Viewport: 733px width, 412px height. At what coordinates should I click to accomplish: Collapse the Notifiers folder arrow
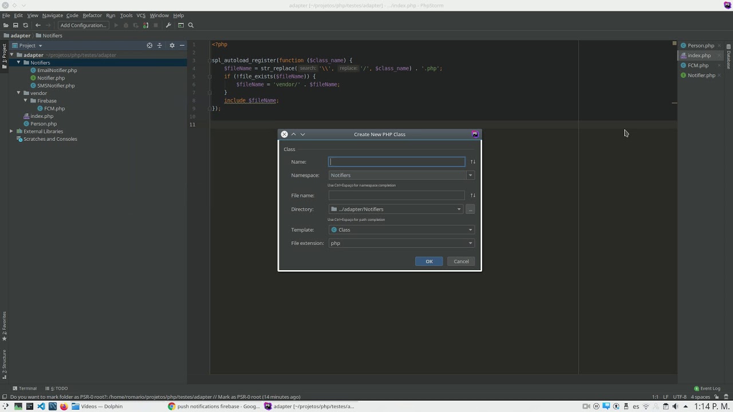(x=18, y=62)
